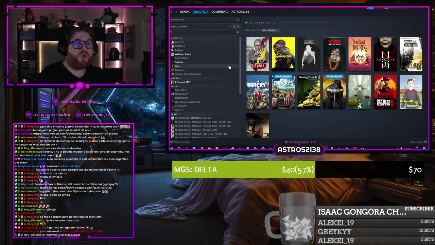Open POOLS cover

click(x=360, y=92)
